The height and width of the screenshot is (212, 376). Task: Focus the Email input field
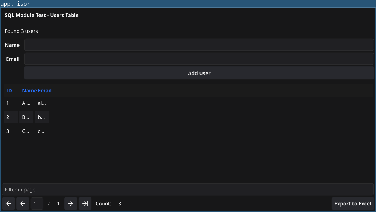[199, 59]
